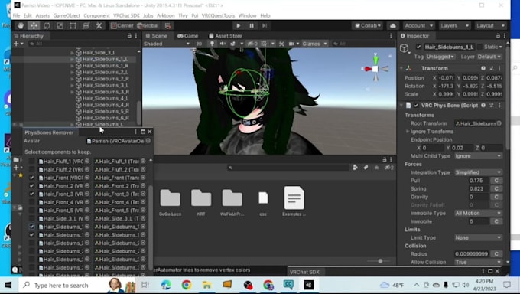
Task: Open Inspector panel kebab menu
Action: click(x=505, y=36)
